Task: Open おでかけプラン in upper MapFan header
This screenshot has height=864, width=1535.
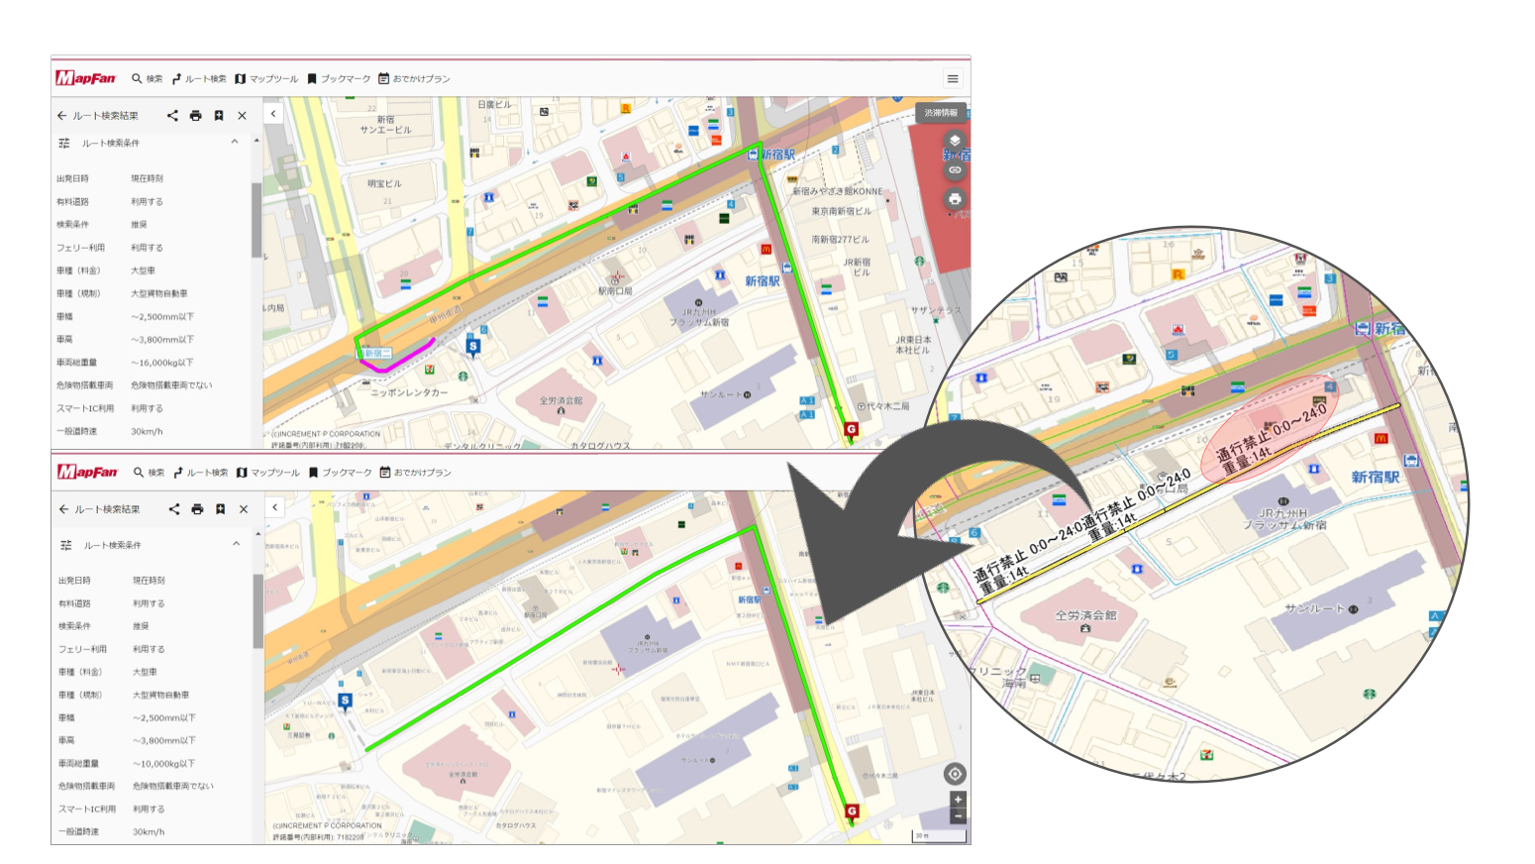Action: 414,79
